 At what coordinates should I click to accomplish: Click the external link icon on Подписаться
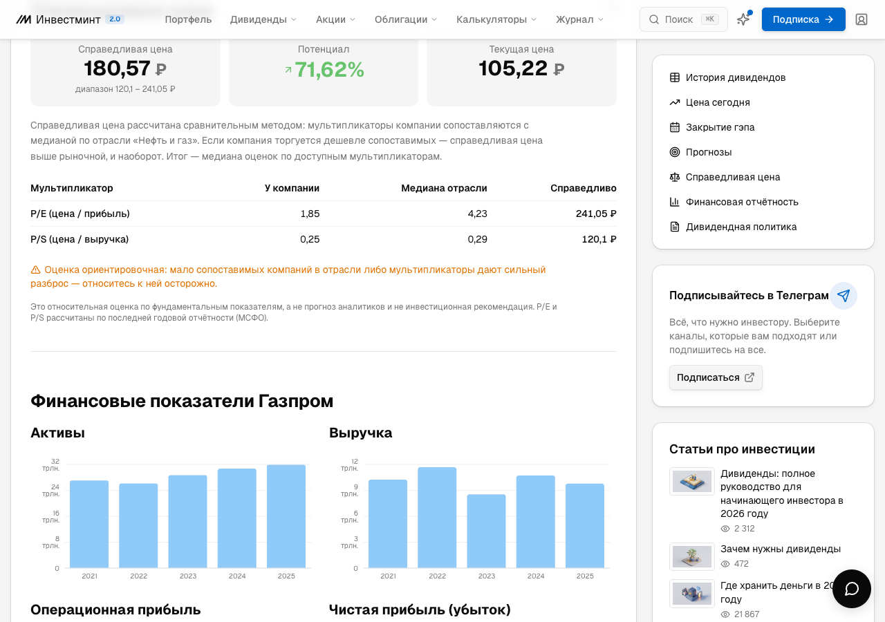pyautogui.click(x=749, y=377)
